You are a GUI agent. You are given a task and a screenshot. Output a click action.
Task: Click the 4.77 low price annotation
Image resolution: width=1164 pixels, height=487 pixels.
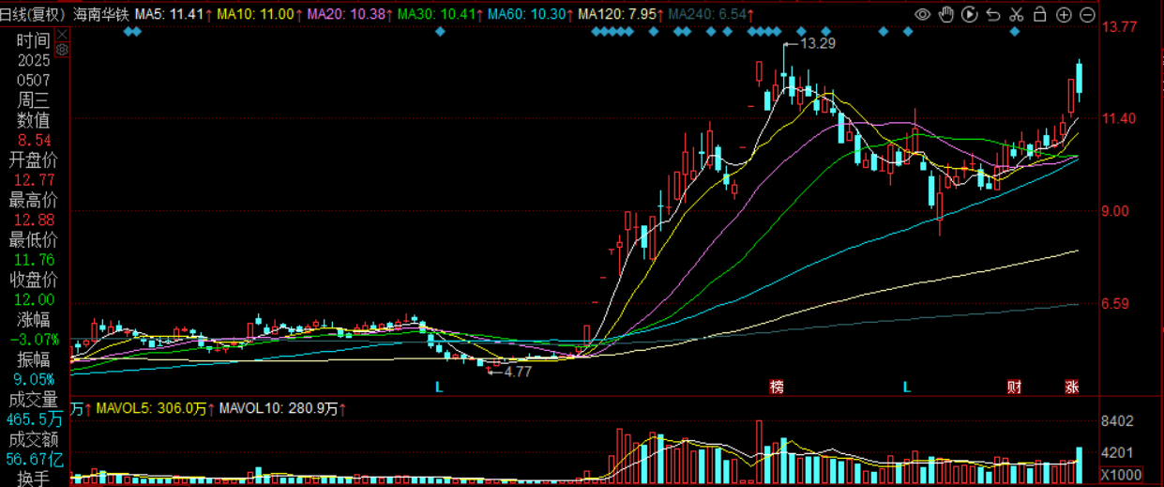[x=518, y=372]
